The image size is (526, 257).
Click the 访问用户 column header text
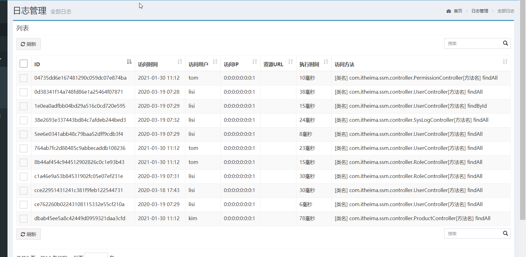[198, 64]
